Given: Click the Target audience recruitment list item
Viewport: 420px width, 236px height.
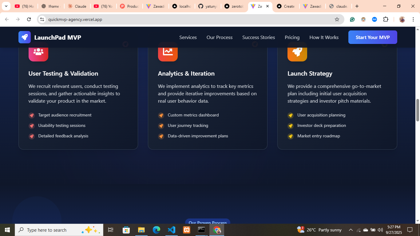Looking at the screenshot, I should point(65,115).
